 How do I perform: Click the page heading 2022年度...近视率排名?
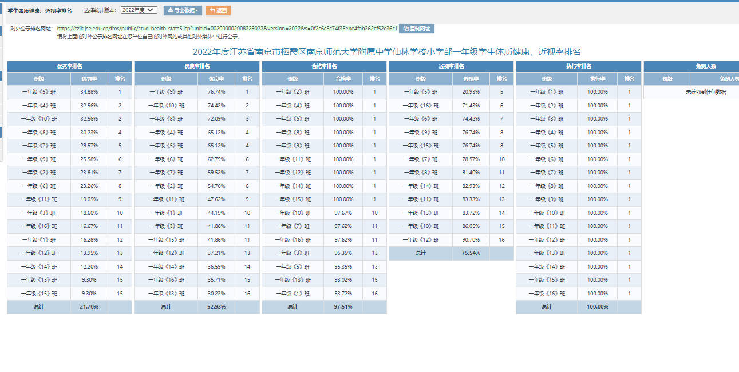point(387,51)
